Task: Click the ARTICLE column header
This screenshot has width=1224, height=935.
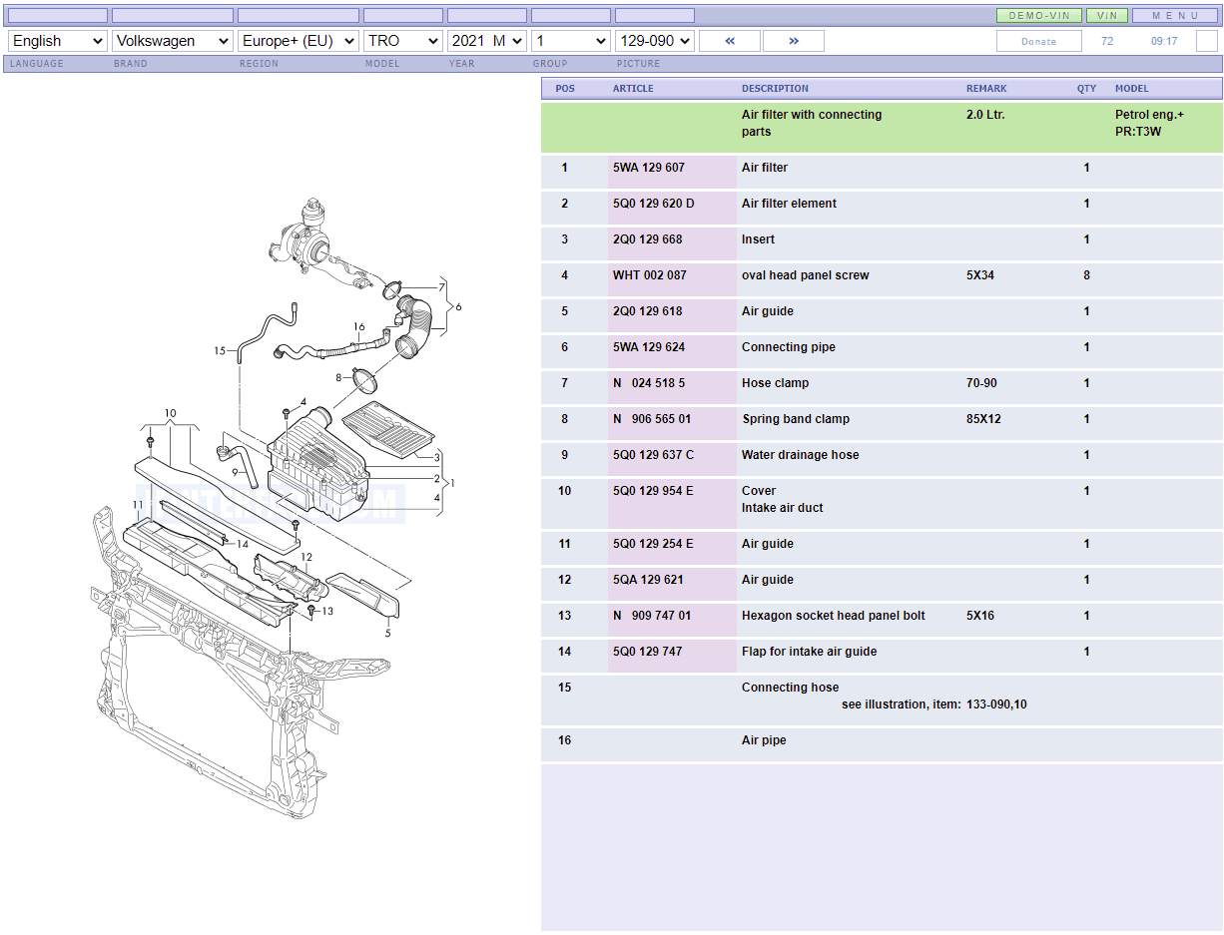Action: tap(633, 89)
